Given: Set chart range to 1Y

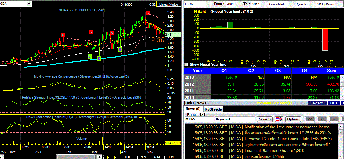Looking at the screenshot, I should (x=144, y=157).
